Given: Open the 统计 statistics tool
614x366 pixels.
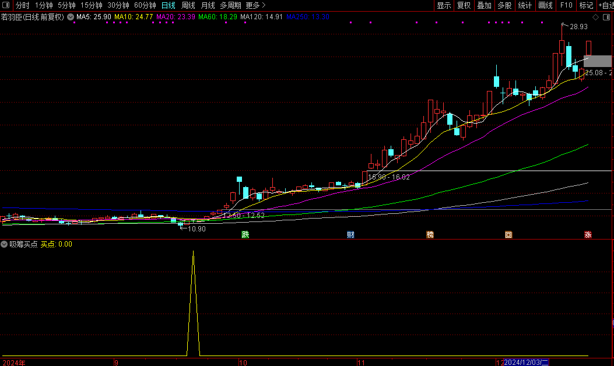Looking at the screenshot, I should click(x=525, y=5).
